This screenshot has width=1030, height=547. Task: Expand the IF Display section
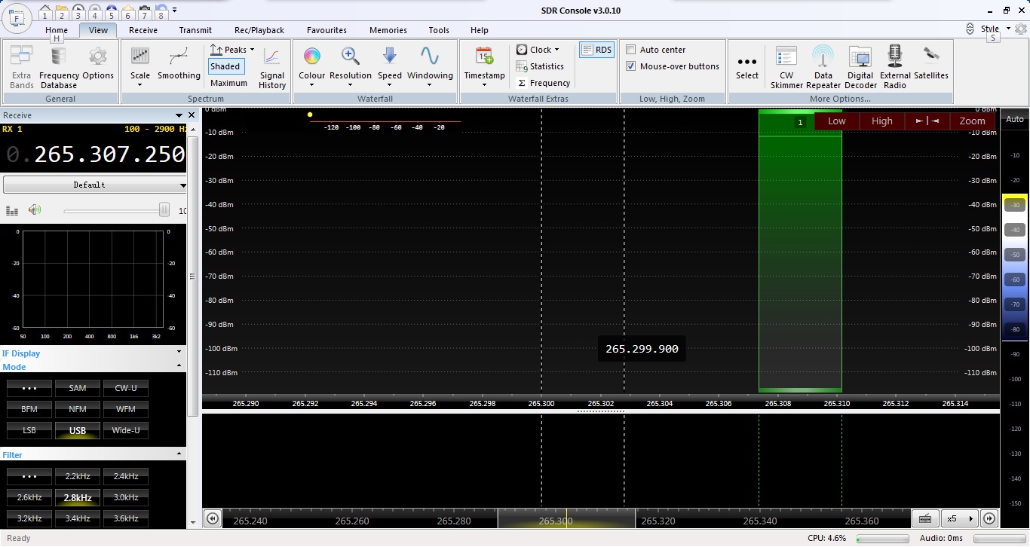click(179, 352)
